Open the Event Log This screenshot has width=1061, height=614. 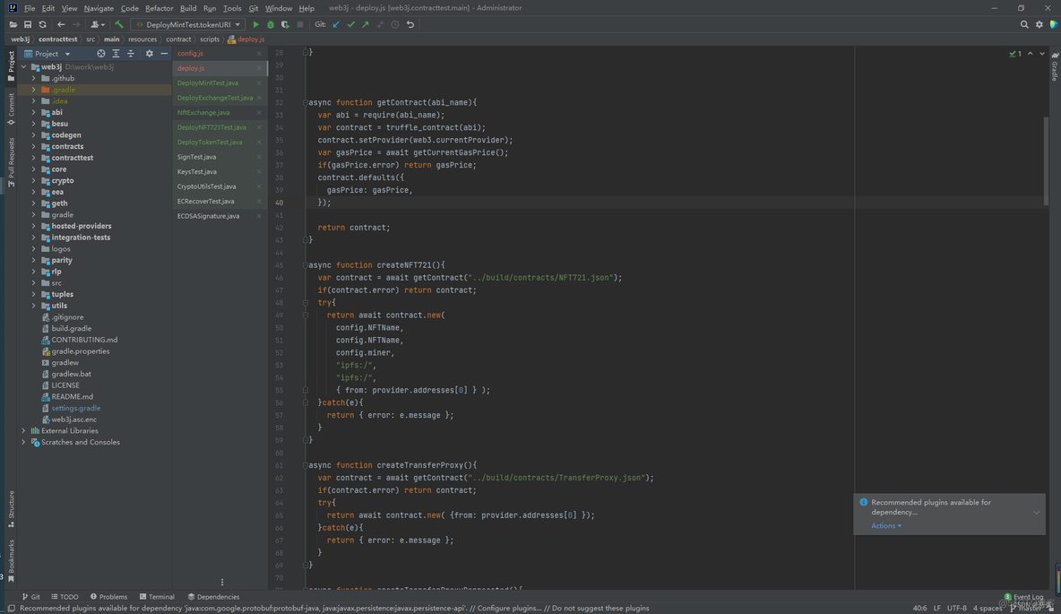coord(1023,597)
